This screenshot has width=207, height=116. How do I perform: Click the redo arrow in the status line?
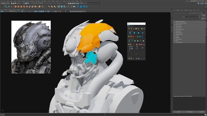[x=19, y=3]
